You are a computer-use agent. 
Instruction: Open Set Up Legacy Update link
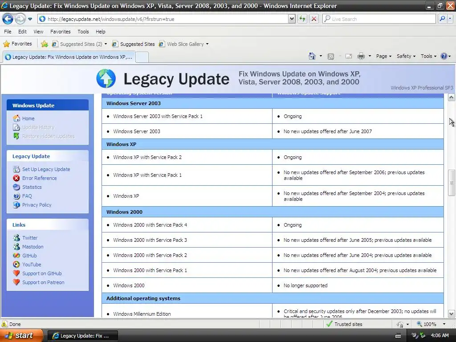[x=46, y=169]
